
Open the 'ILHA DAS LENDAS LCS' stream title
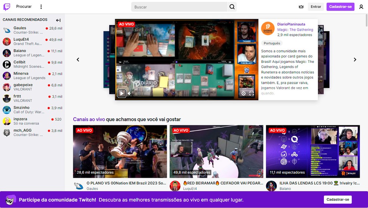(x=320, y=183)
